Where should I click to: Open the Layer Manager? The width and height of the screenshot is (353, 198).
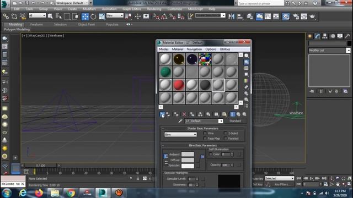250,16
